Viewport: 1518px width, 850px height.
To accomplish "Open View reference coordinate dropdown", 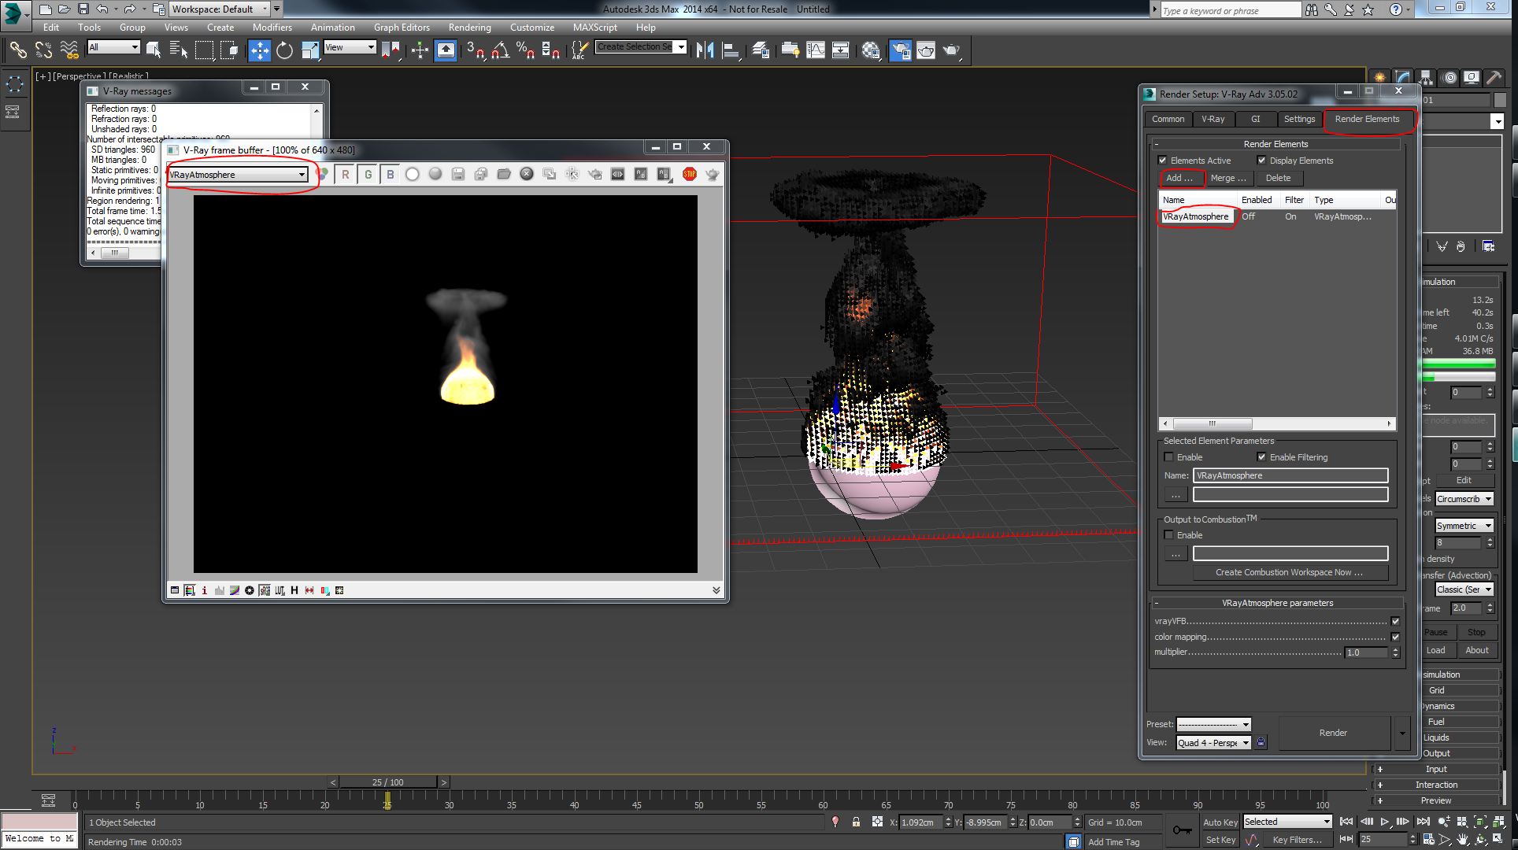I will (350, 47).
